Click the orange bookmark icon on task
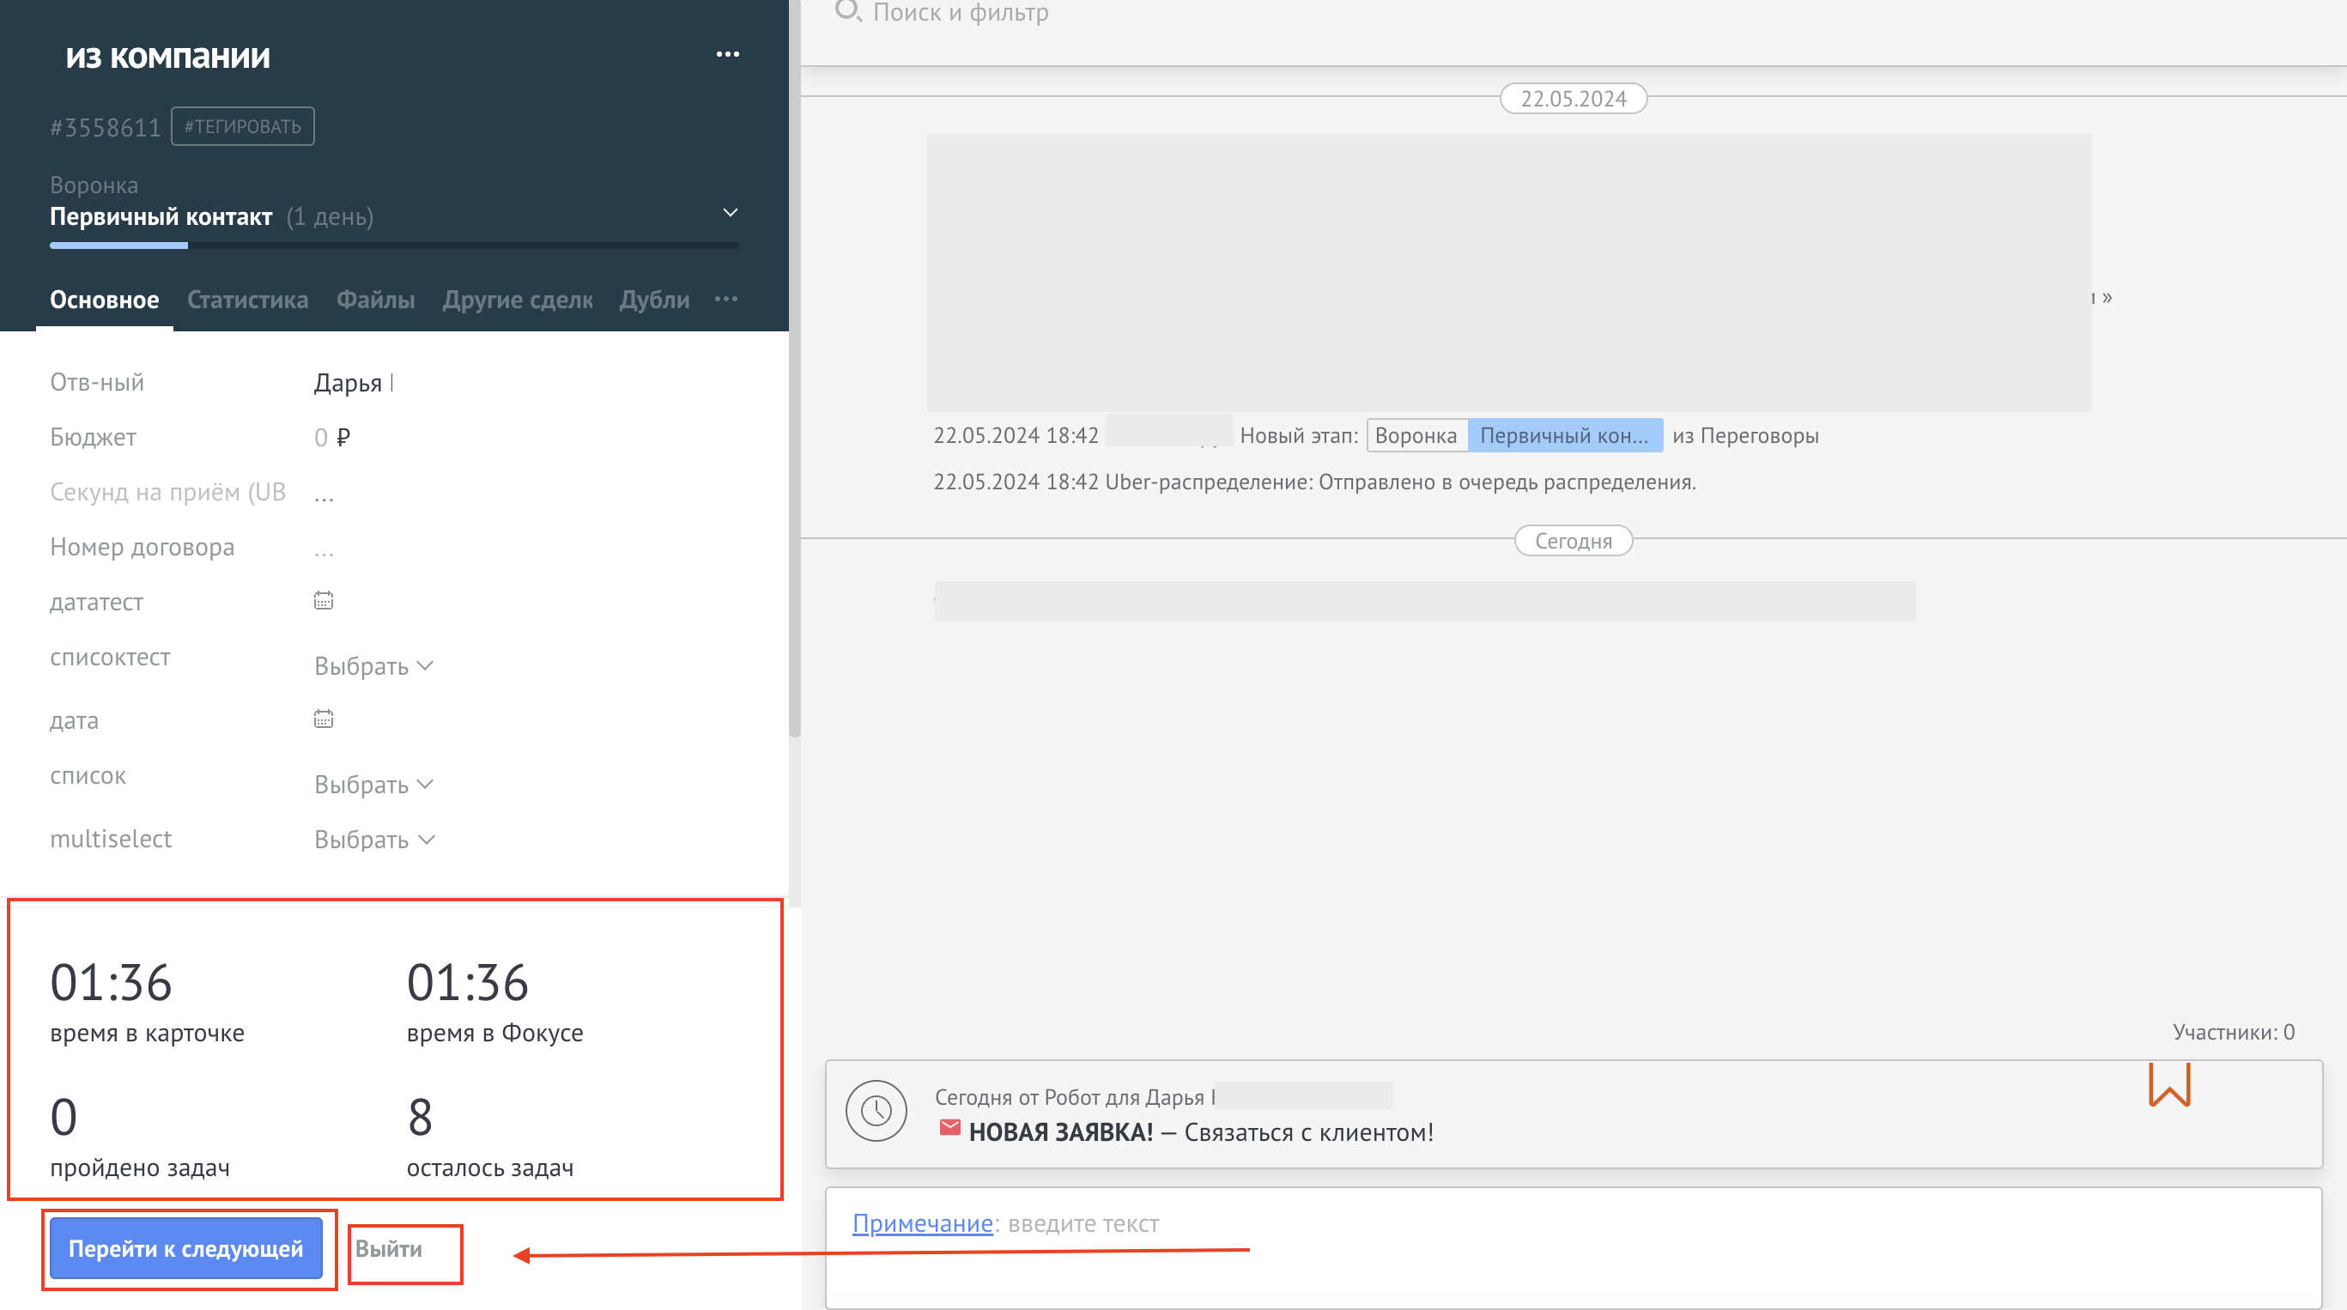This screenshot has height=1310, width=2347. (2169, 1084)
